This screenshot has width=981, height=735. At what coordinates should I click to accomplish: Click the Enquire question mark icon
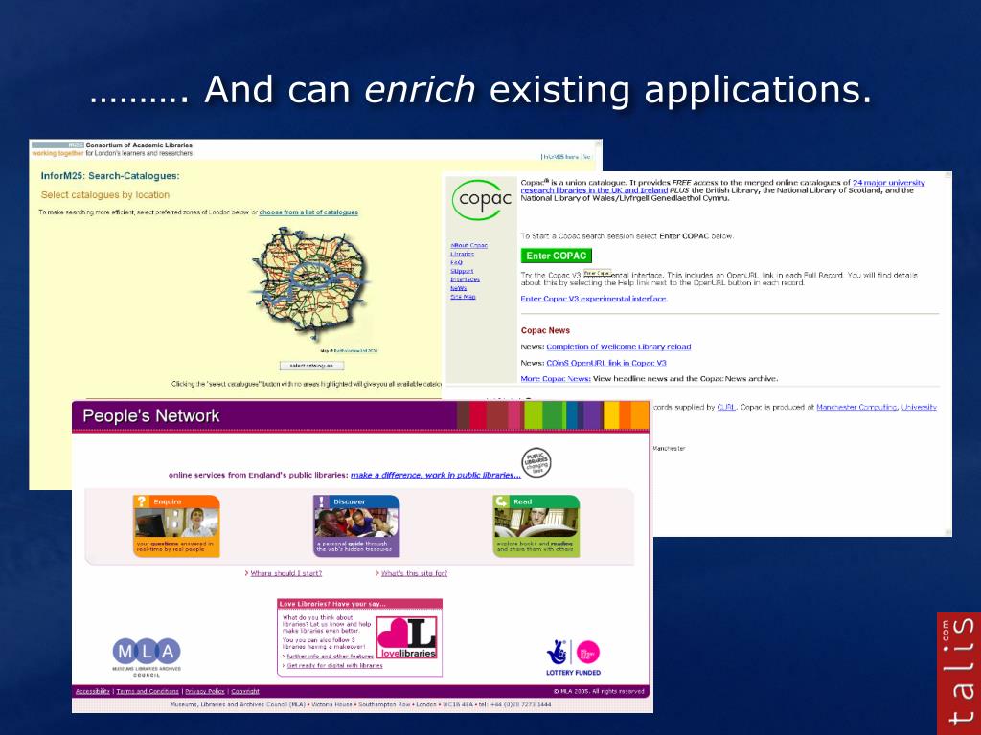tap(142, 501)
